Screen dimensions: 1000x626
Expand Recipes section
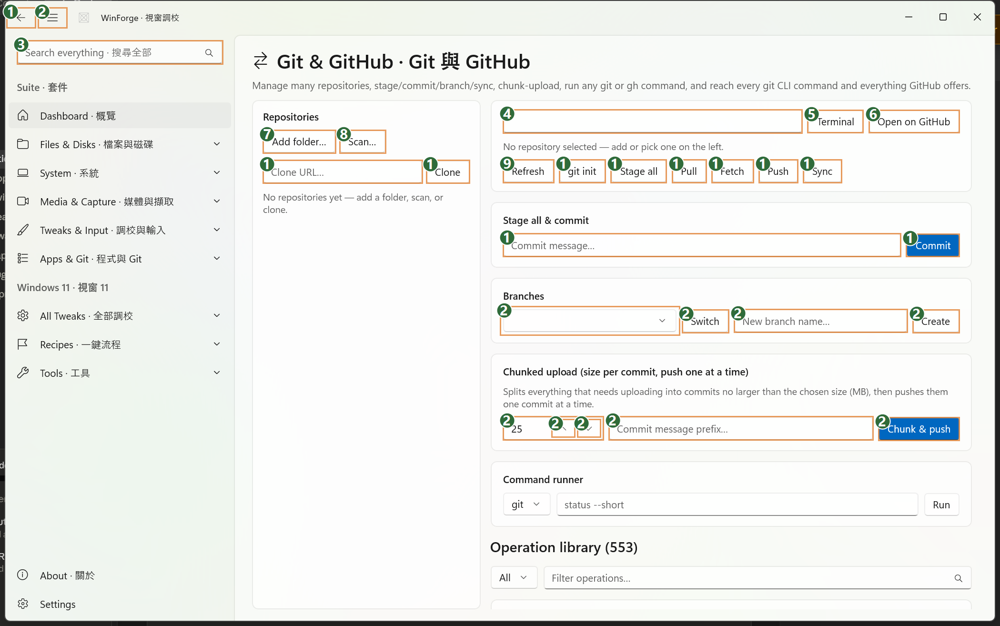217,344
